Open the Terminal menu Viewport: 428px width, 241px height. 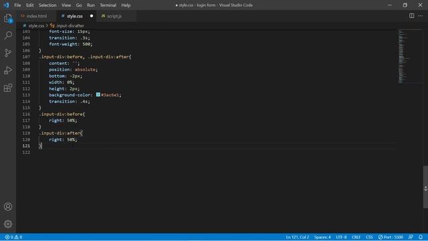pos(108,5)
